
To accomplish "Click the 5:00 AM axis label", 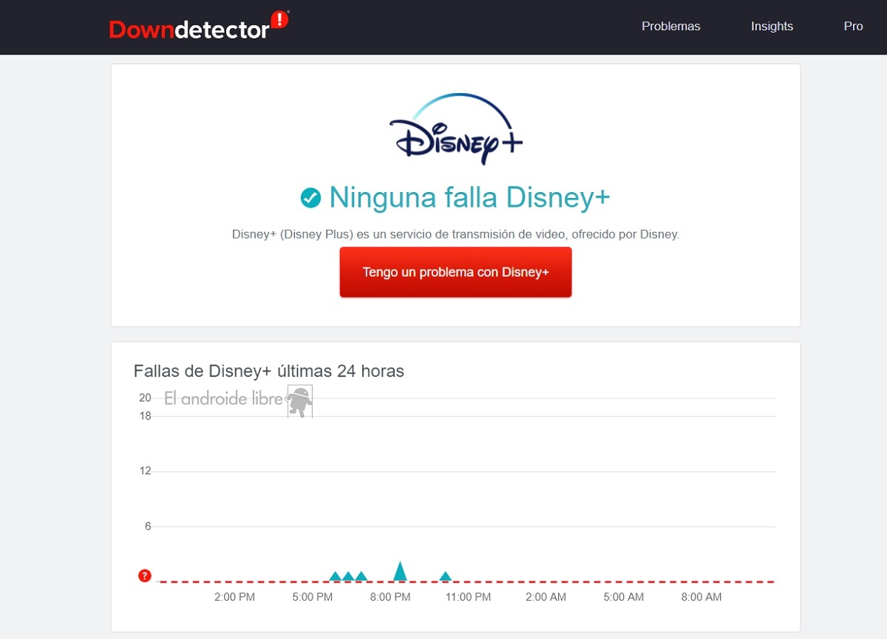I will [x=624, y=597].
